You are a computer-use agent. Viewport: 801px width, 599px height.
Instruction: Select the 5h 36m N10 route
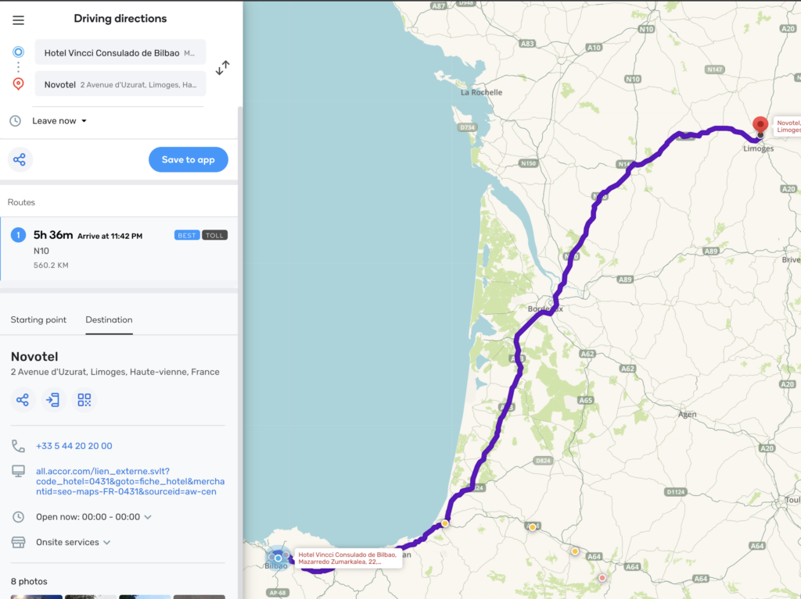point(119,248)
